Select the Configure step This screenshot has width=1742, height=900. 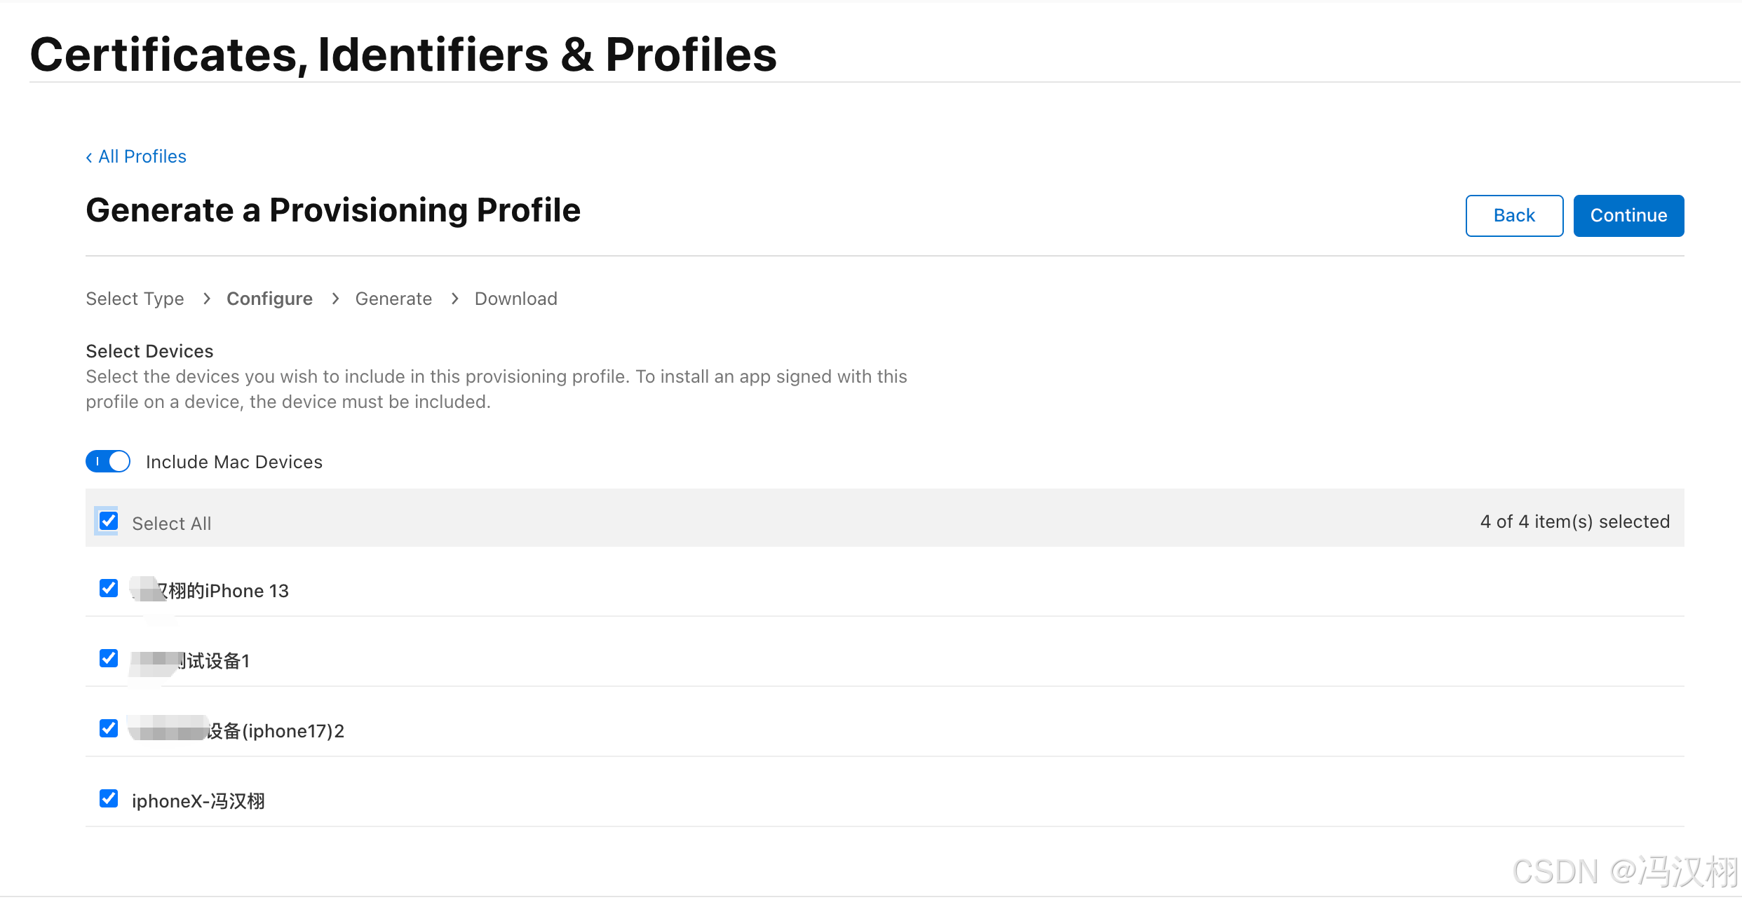[269, 299]
